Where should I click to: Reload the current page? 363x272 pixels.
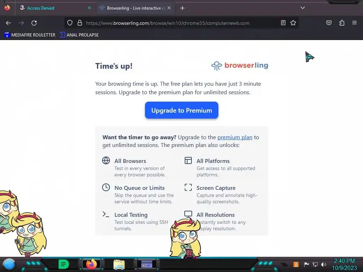(x=34, y=23)
